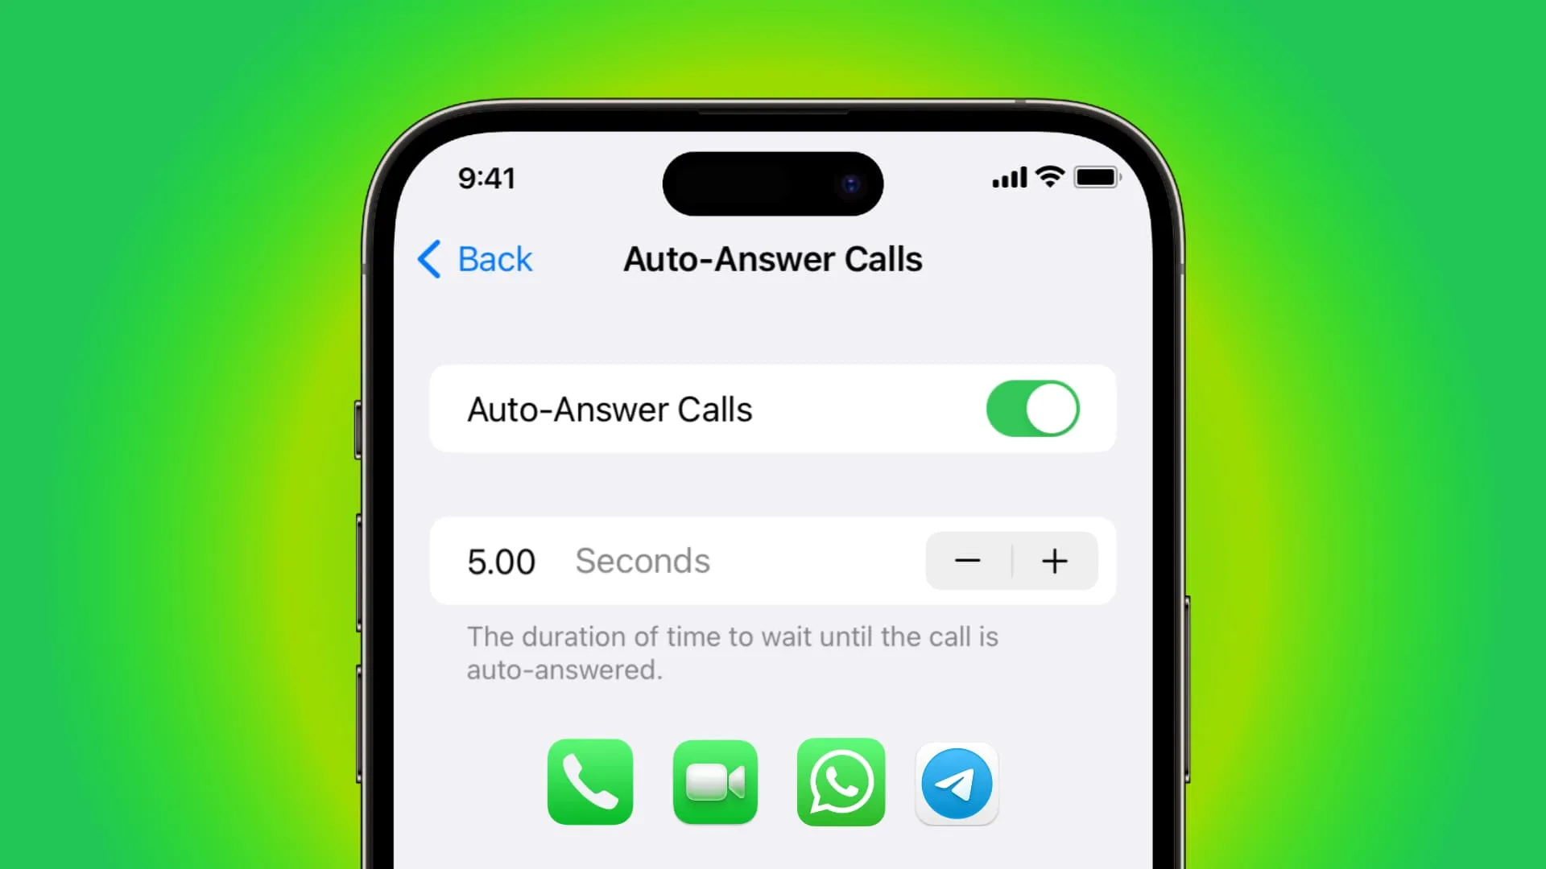The image size is (1546, 869).
Task: Tap the plus button to increase seconds
Action: 1054,560
